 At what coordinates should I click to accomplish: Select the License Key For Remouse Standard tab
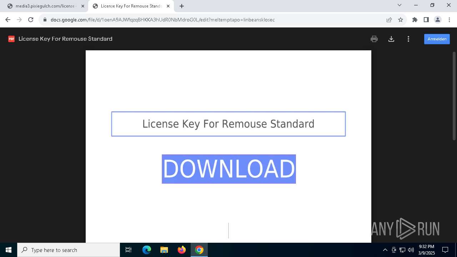[131, 6]
